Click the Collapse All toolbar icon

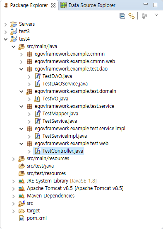click(122, 16)
